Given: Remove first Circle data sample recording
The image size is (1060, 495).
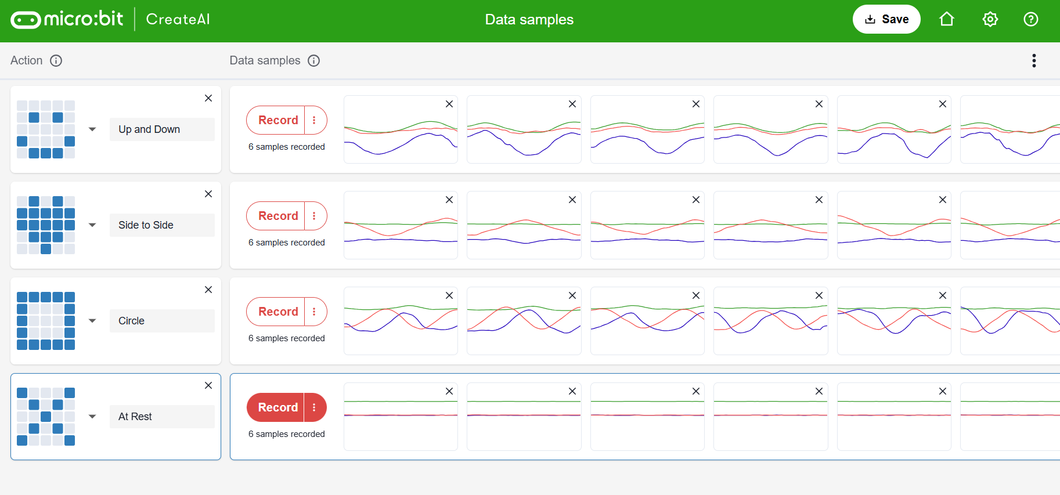Looking at the screenshot, I should click(x=449, y=295).
